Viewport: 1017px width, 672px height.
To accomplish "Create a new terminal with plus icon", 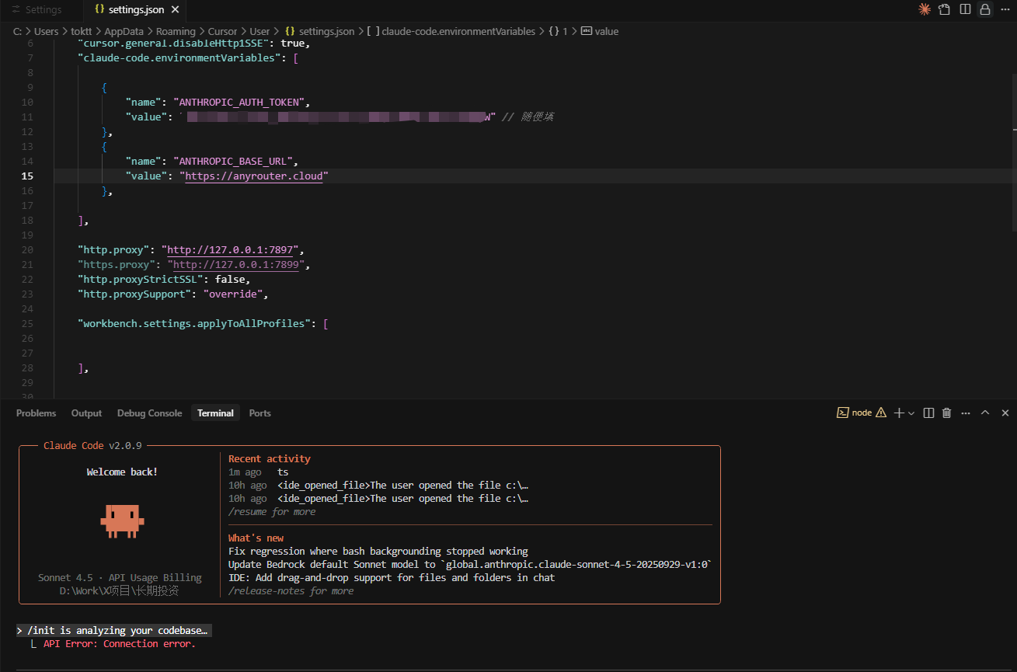I will point(899,413).
